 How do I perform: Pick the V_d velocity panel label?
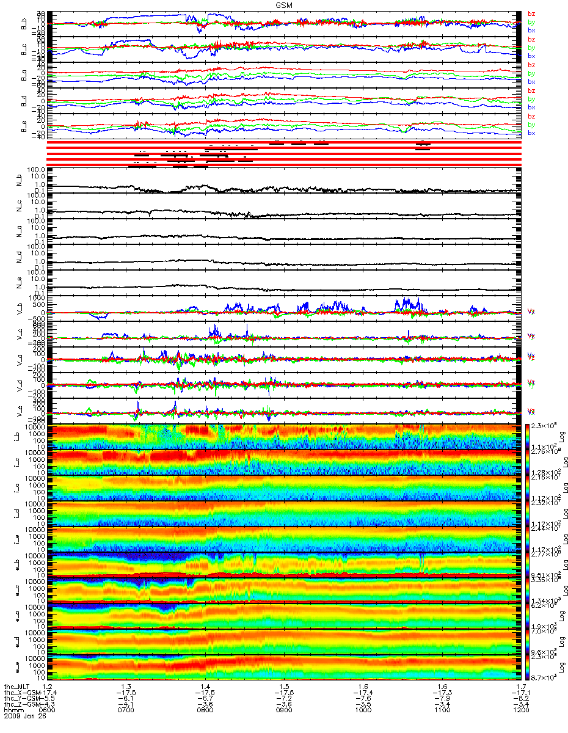tap(20, 386)
